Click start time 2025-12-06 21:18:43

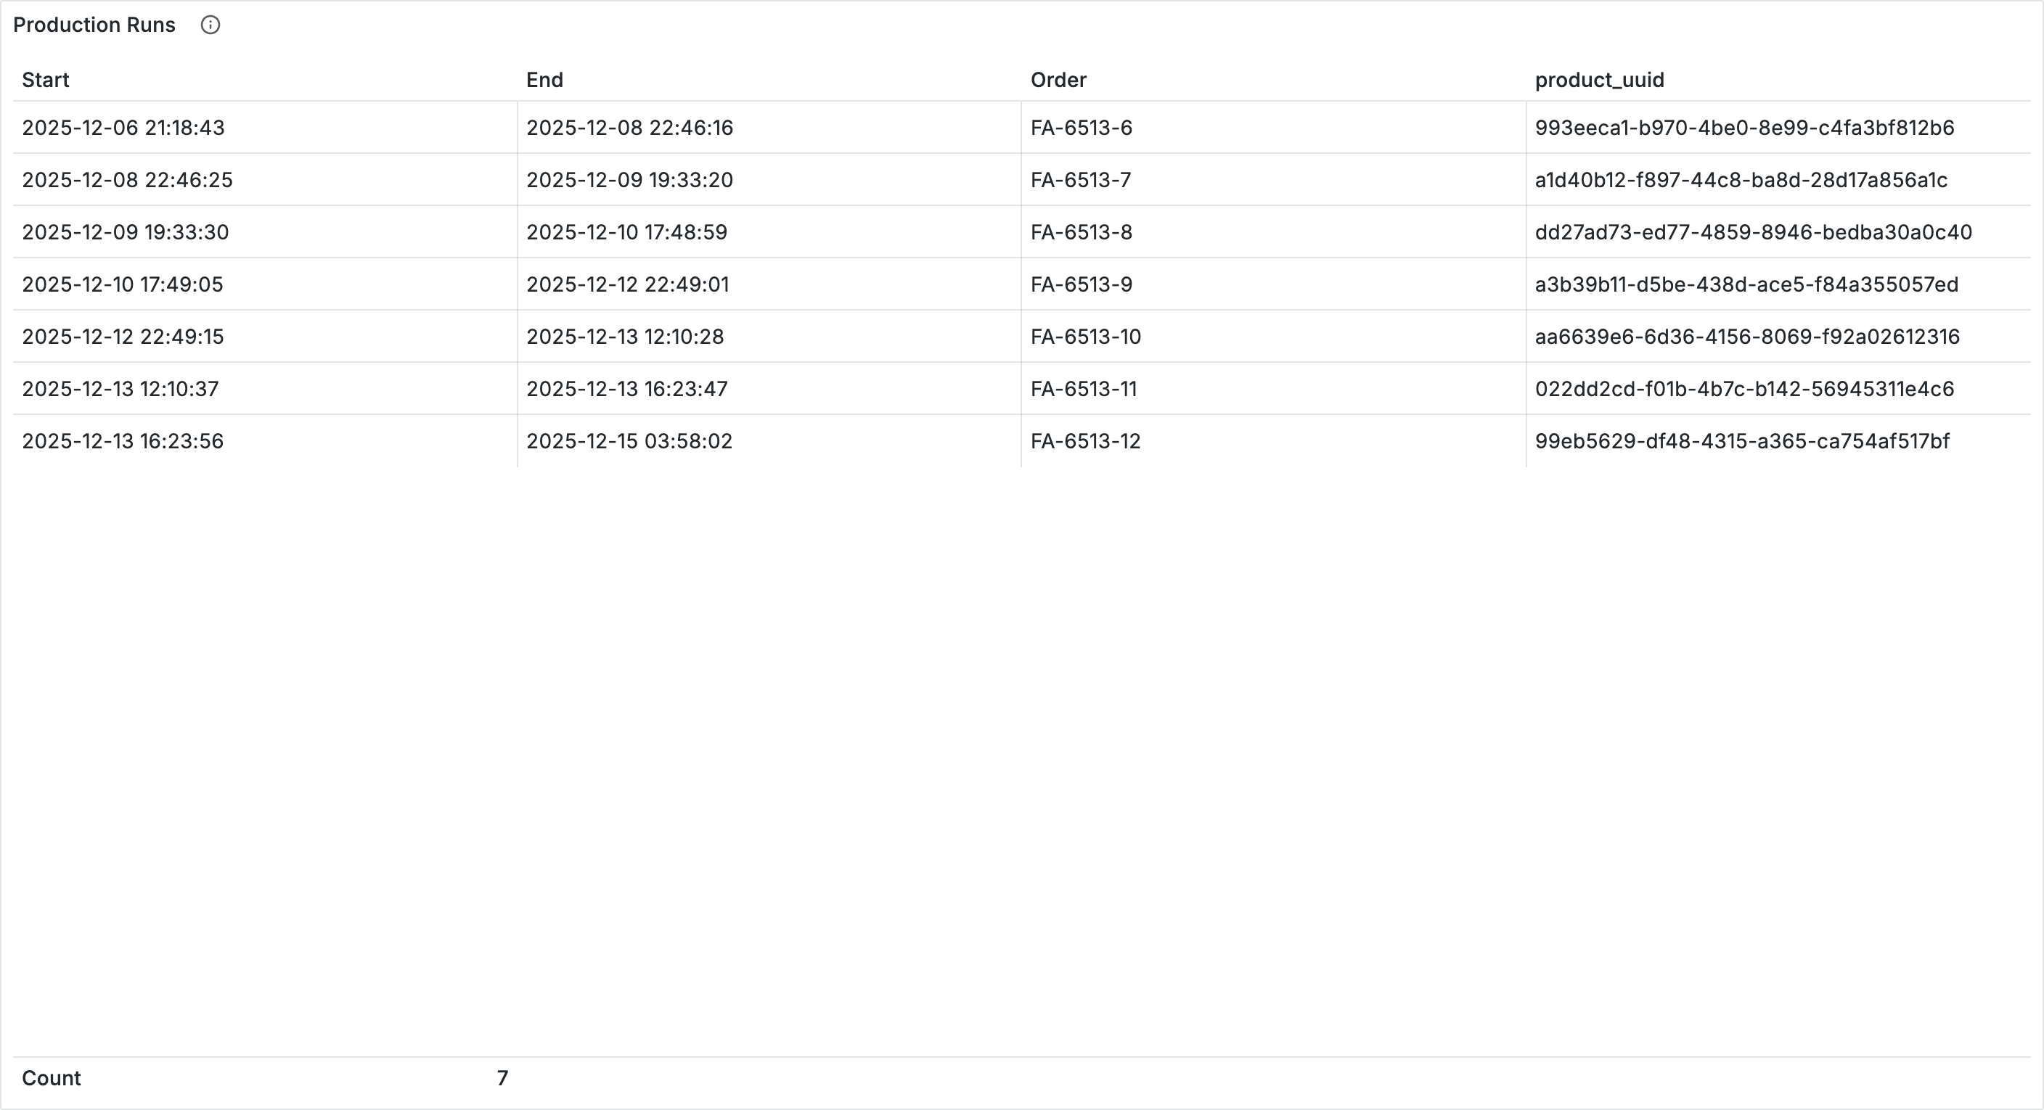click(x=123, y=128)
